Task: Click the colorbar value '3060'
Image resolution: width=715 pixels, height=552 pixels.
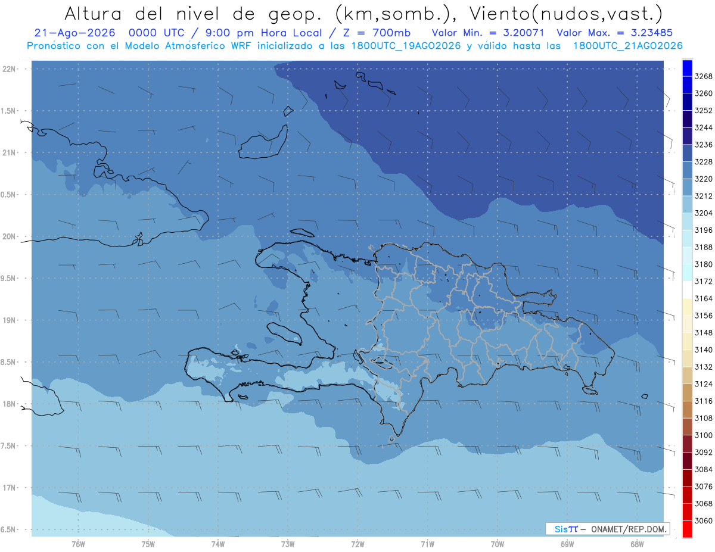Action: click(704, 520)
